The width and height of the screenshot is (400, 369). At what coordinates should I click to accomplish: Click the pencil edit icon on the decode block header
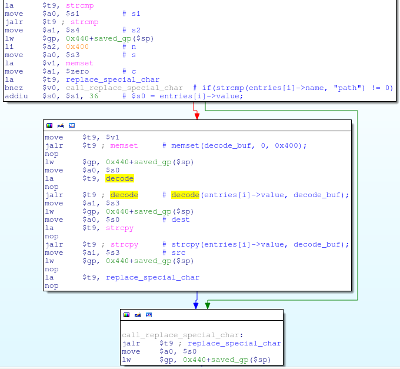61,125
